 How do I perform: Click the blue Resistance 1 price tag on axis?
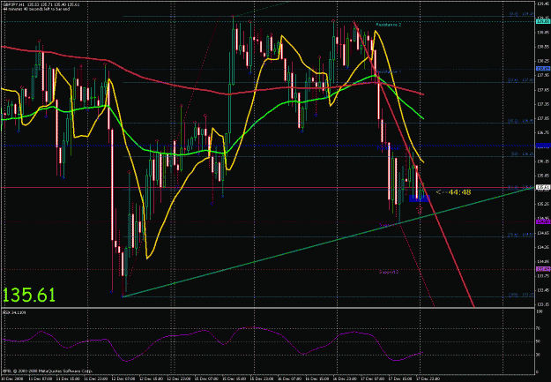pos(543,69)
